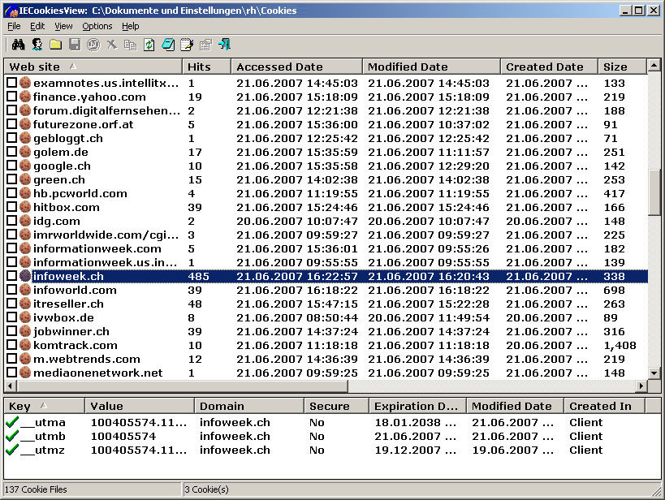
Task: Click the cookie icon beside hitbox.com
Action: coord(25,207)
